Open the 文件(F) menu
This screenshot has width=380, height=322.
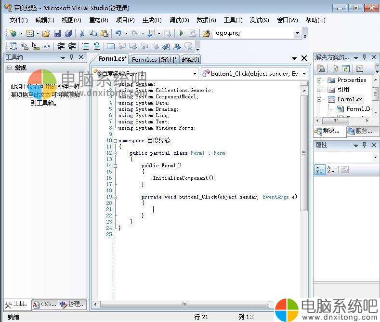click(18, 20)
